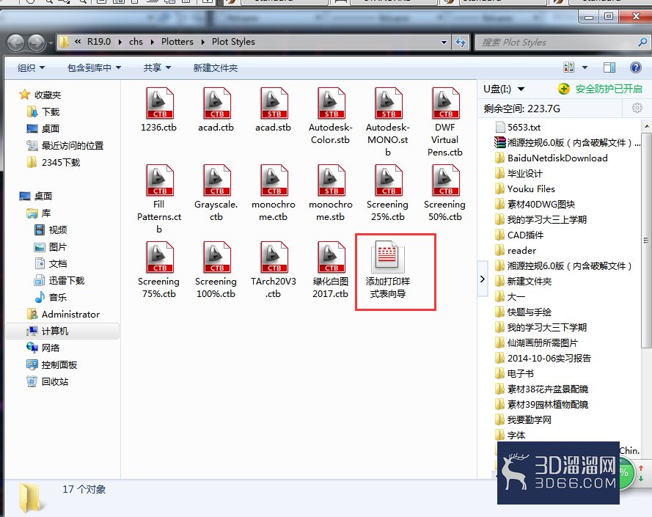Select the 1236.ctb file icon
Image resolution: width=652 pixels, height=517 pixels.
point(159,103)
